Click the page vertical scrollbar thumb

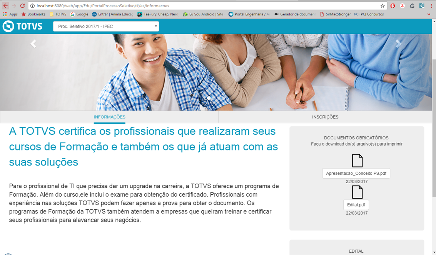434,128
